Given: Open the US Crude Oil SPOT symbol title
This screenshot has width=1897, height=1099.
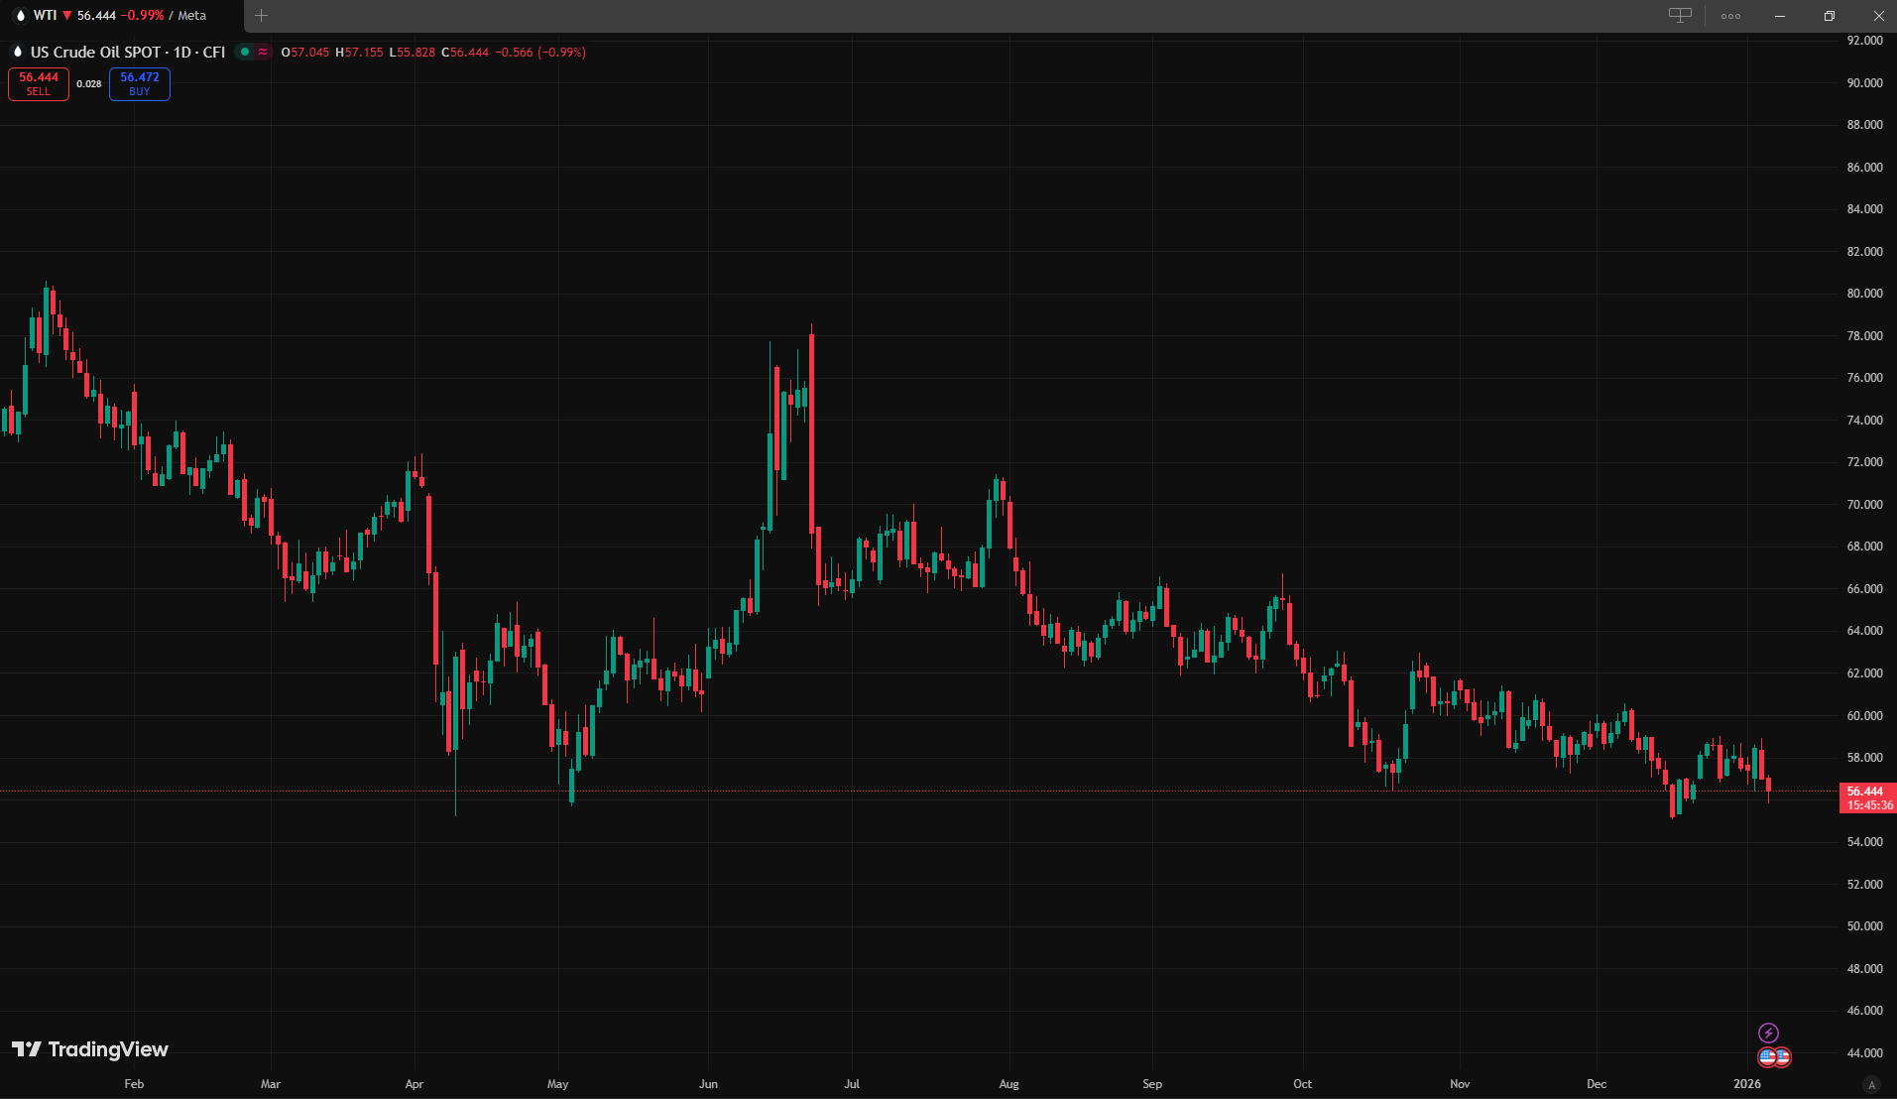Looking at the screenshot, I should coord(128,53).
